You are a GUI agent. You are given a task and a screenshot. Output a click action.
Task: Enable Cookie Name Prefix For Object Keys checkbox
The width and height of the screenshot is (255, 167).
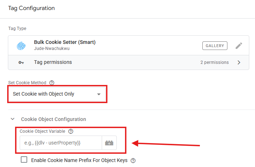[24, 160]
